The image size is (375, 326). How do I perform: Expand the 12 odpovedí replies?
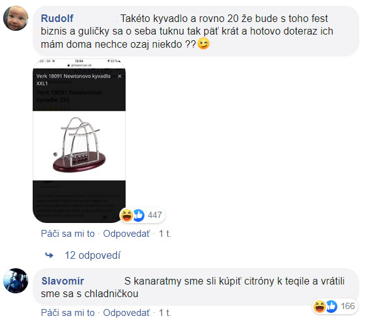(x=92, y=255)
